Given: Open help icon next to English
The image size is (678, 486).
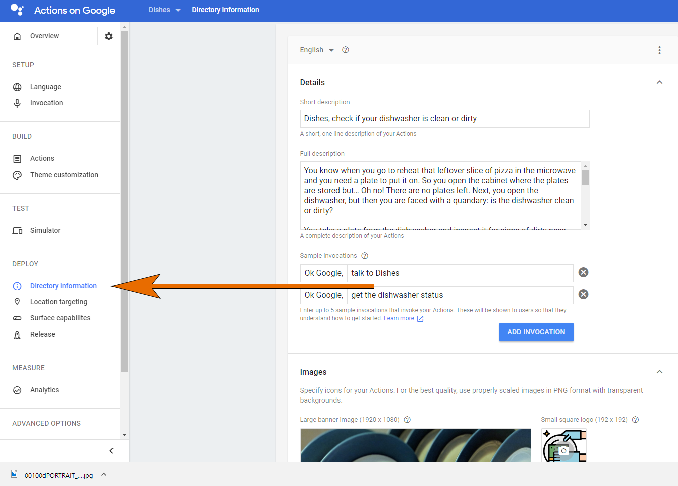Looking at the screenshot, I should coord(346,50).
